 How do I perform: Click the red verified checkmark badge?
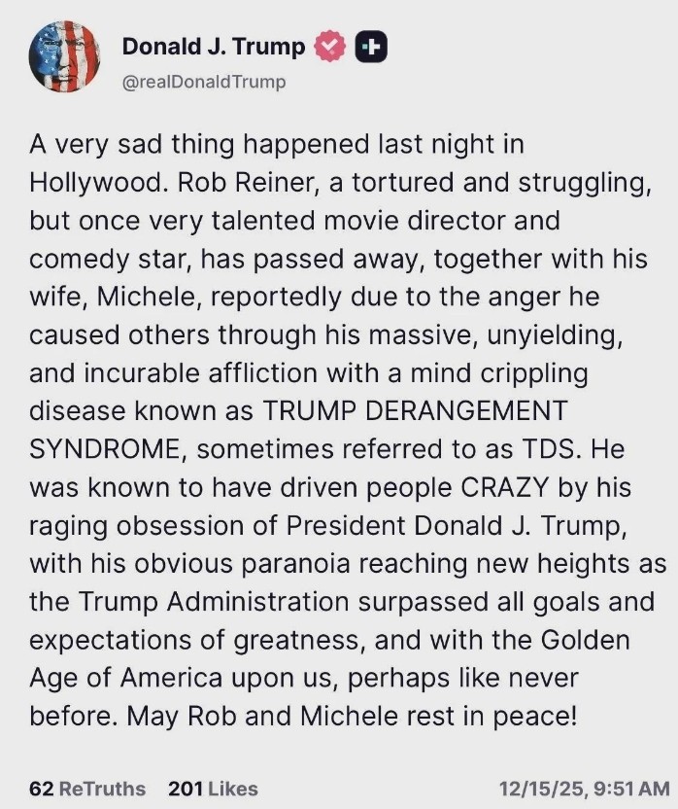331,47
